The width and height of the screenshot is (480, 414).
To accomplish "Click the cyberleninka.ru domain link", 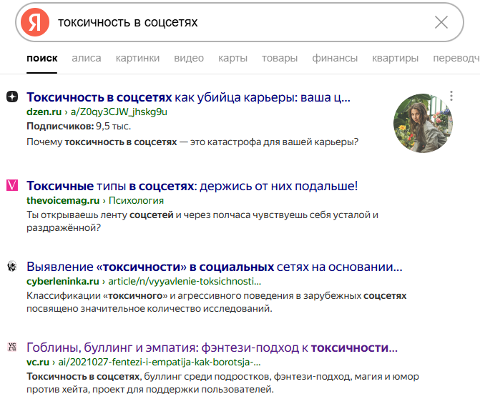I will click(x=63, y=281).
